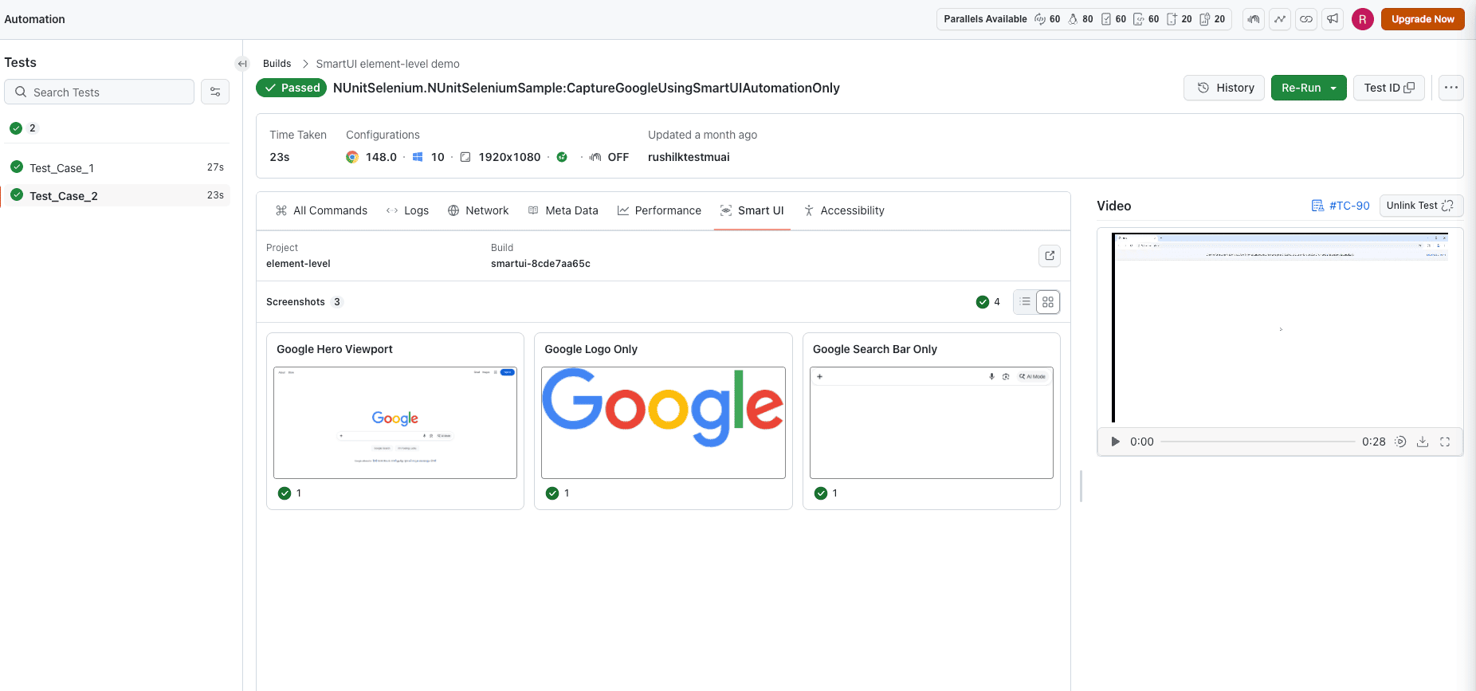The image size is (1476, 691).
Task: Click the link chain icon in the top bar
Action: tap(1306, 19)
